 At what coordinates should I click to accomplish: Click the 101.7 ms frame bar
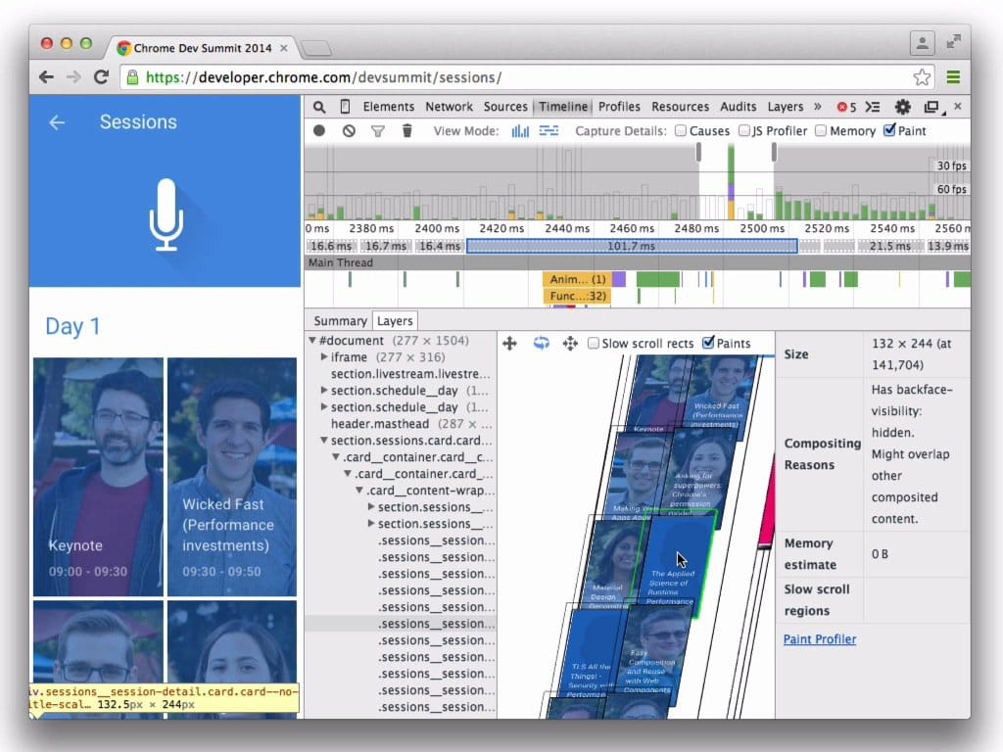(632, 245)
